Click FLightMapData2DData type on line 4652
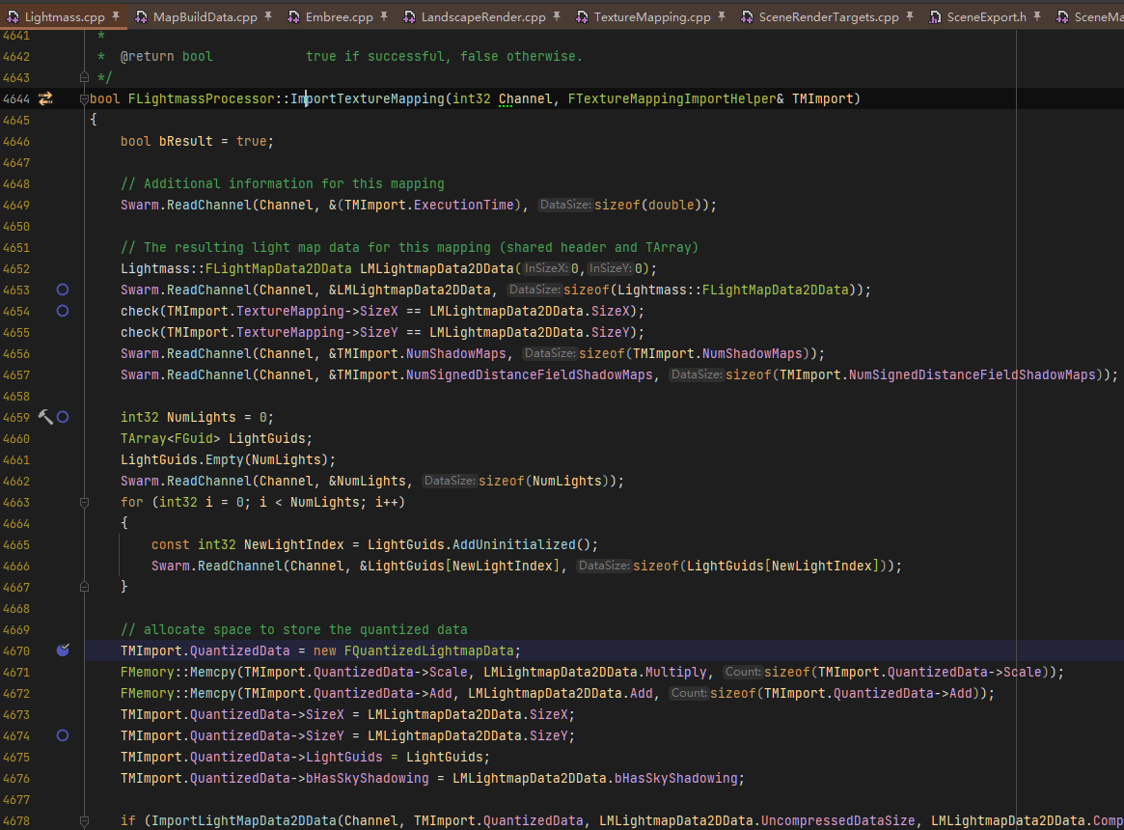Screen dimensions: 1124x830 pyautogui.click(x=278, y=269)
